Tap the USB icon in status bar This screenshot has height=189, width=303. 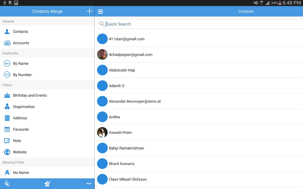5,3
